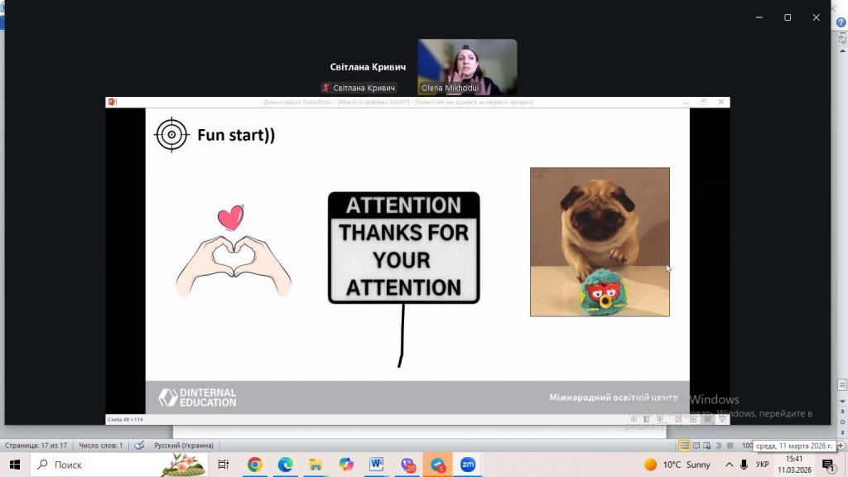848x477 pixels.
Task: Open the Copilot taskbar icon
Action: point(346,465)
